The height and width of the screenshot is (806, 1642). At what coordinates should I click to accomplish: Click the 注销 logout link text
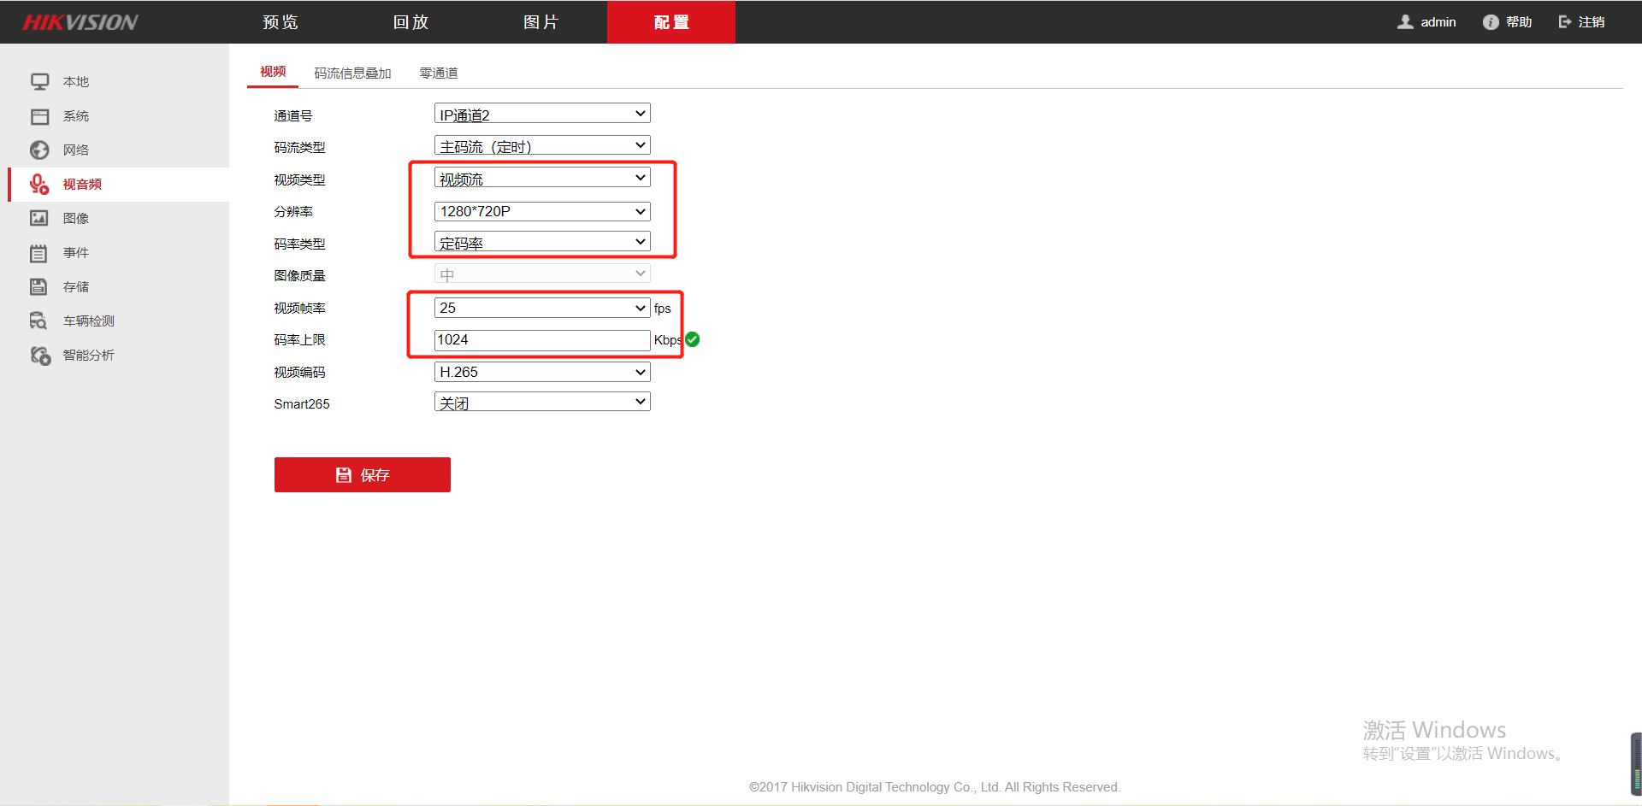coord(1592,22)
